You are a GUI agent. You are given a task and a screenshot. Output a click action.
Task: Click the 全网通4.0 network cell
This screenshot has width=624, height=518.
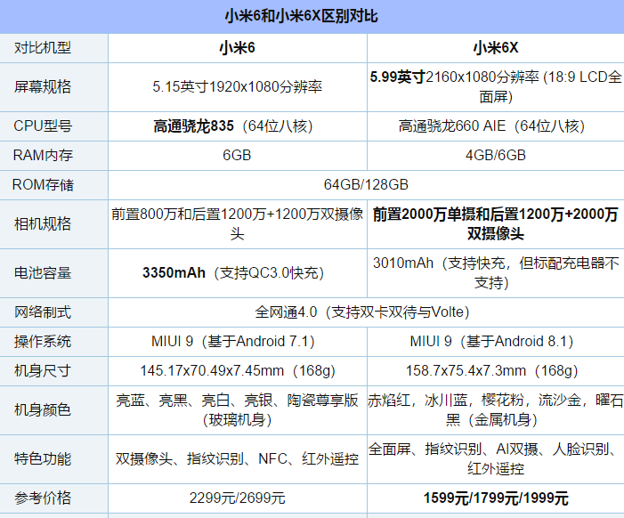click(x=366, y=312)
